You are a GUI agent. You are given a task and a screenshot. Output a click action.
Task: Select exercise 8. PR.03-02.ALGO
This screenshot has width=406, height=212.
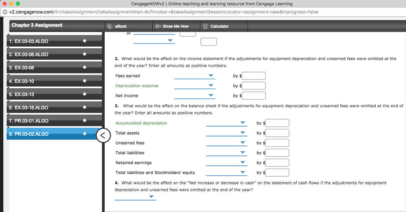tap(54, 134)
